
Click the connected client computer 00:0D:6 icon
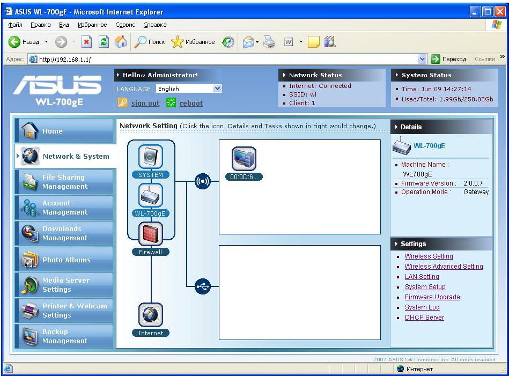[244, 159]
